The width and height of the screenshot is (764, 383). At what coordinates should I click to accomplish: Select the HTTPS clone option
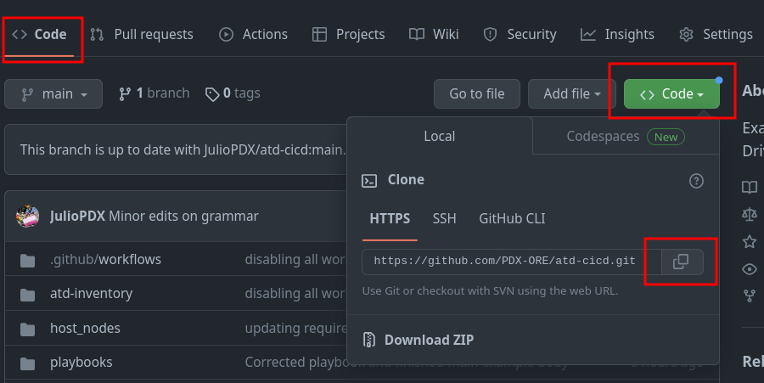(x=390, y=219)
